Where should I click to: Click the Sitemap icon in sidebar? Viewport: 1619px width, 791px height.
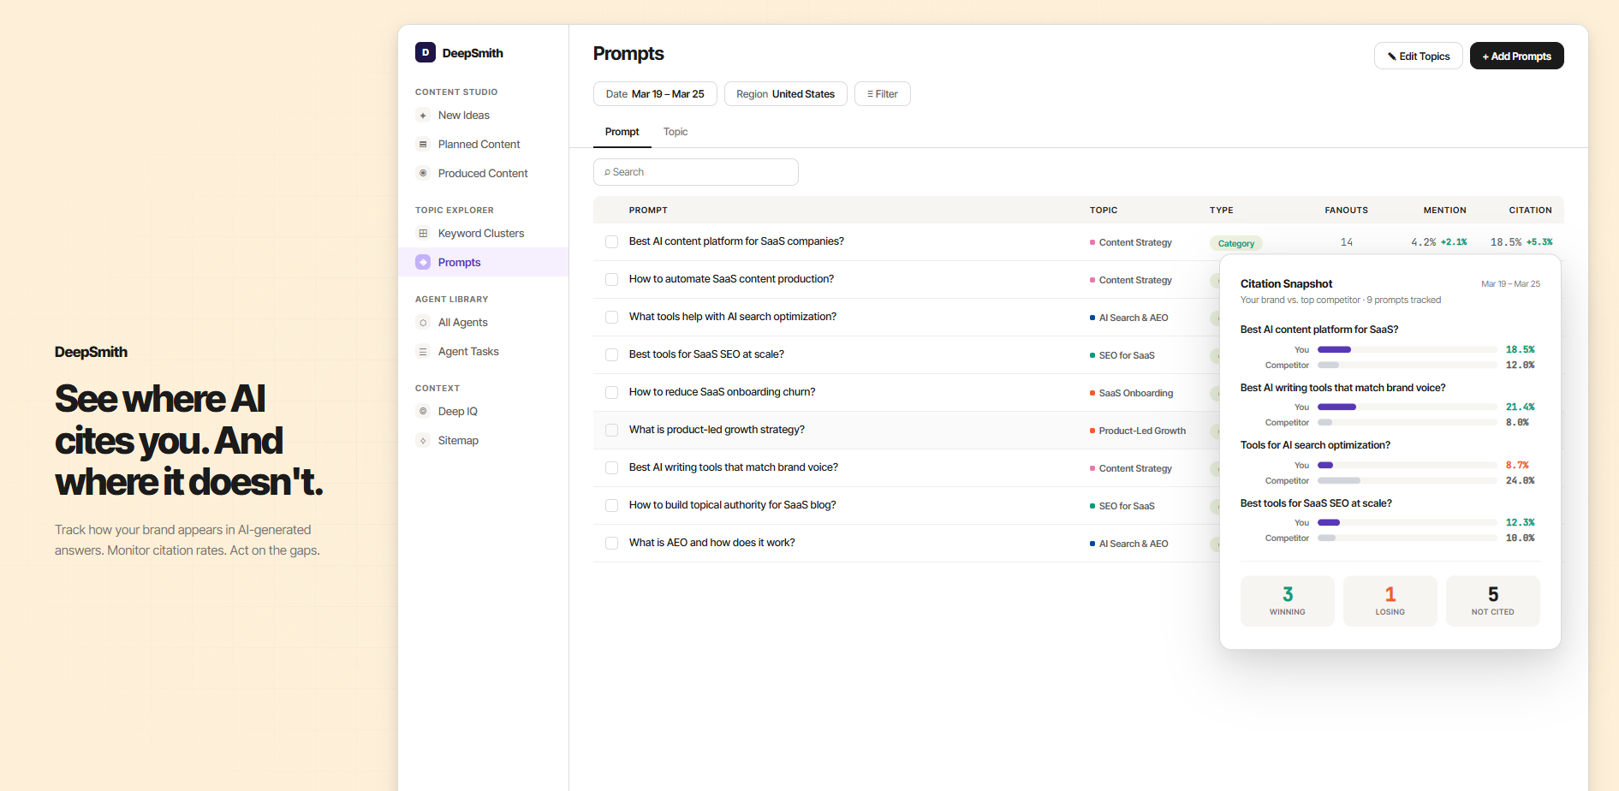coord(423,441)
